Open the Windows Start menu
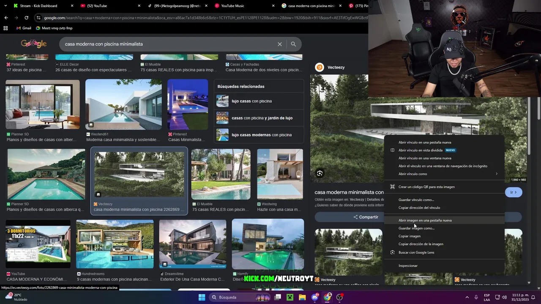 [x=202, y=297]
